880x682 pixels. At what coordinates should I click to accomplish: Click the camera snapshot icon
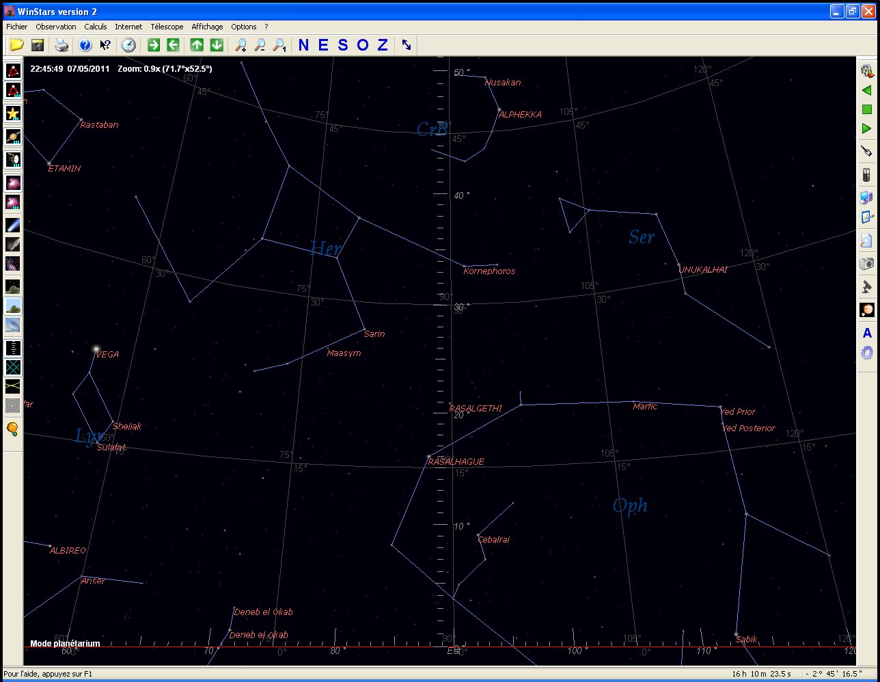[866, 264]
